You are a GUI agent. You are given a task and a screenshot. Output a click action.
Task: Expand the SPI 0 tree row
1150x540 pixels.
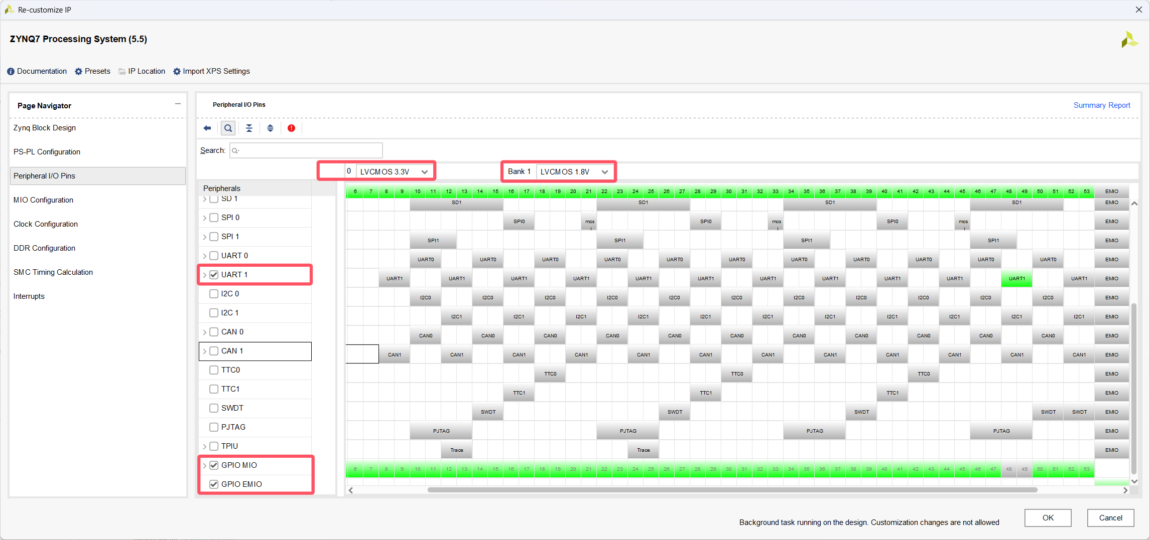(x=204, y=218)
